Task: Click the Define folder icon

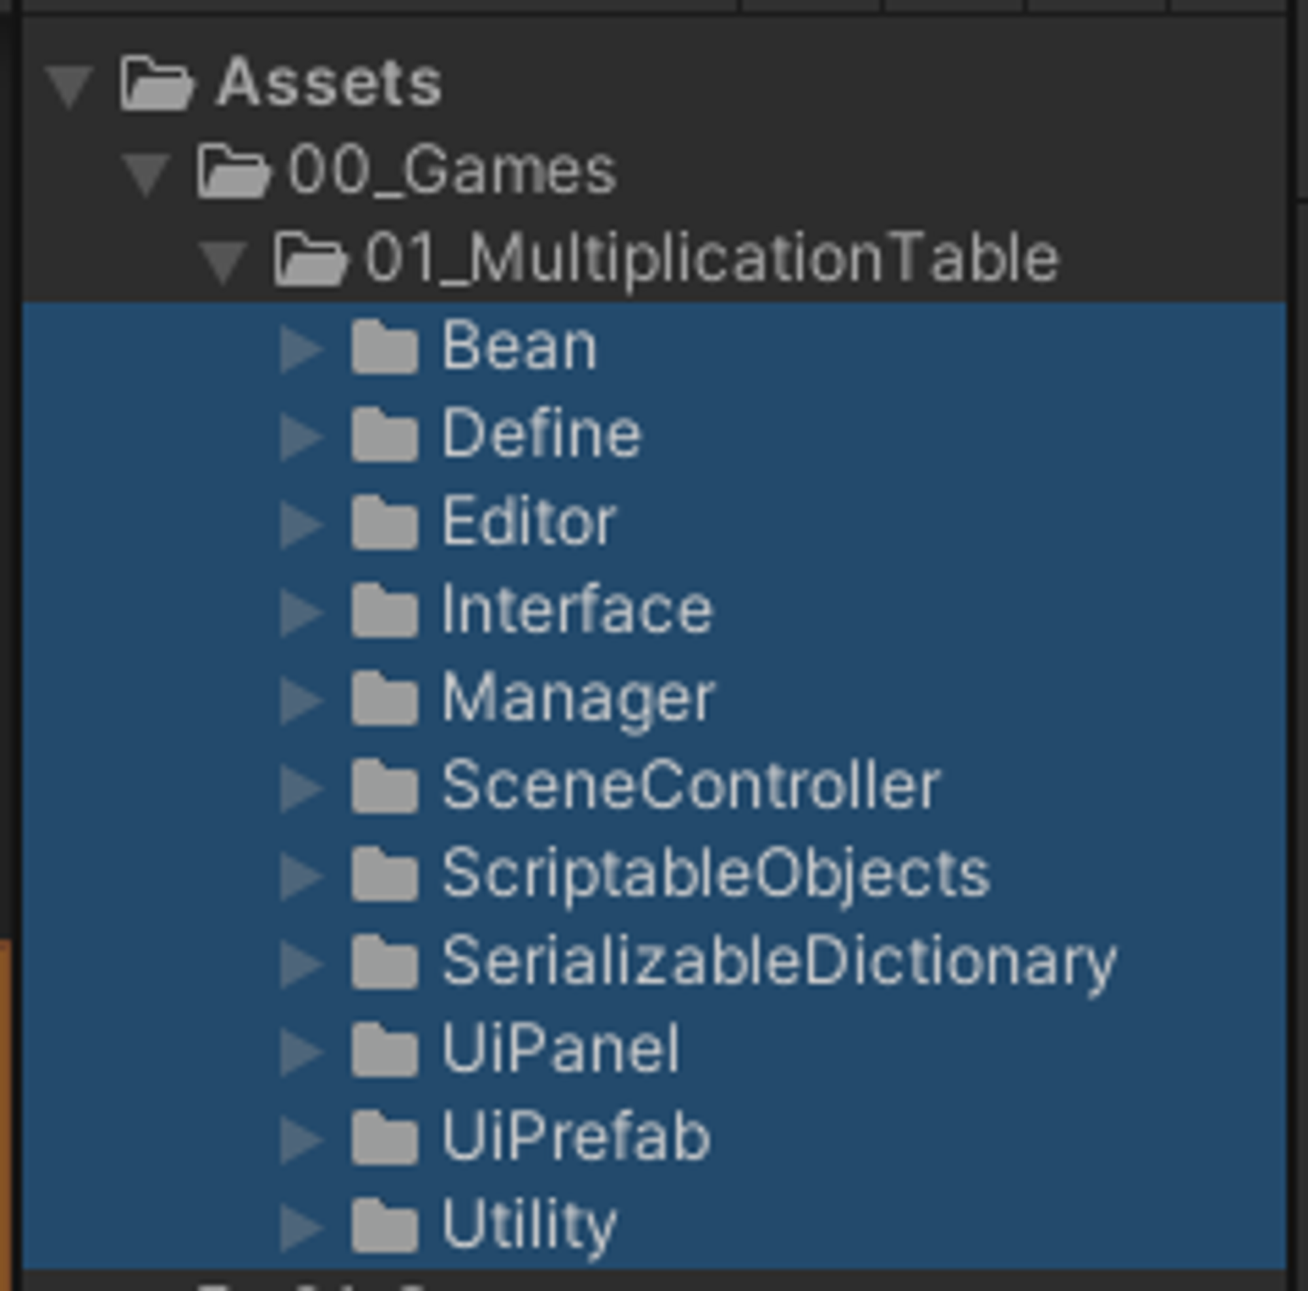Action: (x=385, y=435)
